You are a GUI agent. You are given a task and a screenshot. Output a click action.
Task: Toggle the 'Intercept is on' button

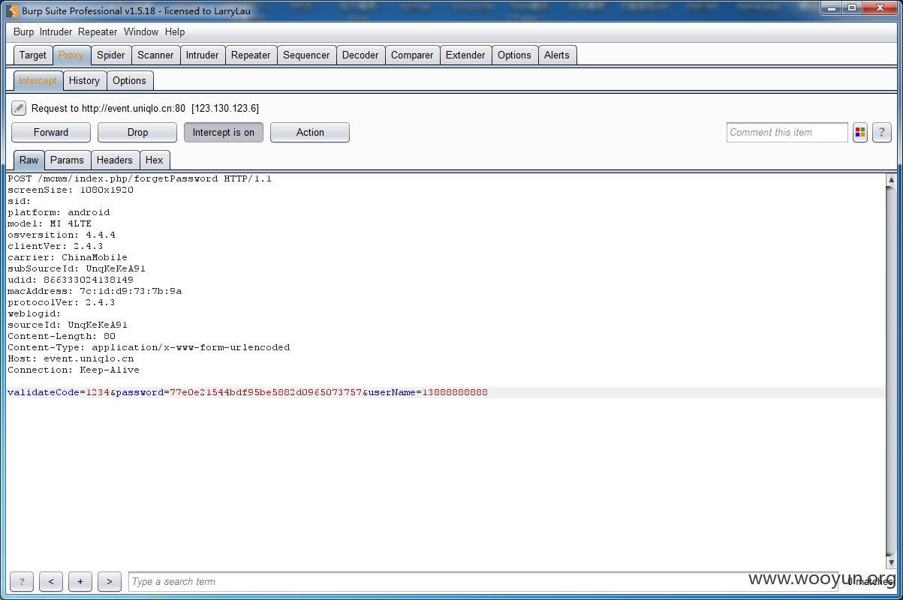[224, 133]
